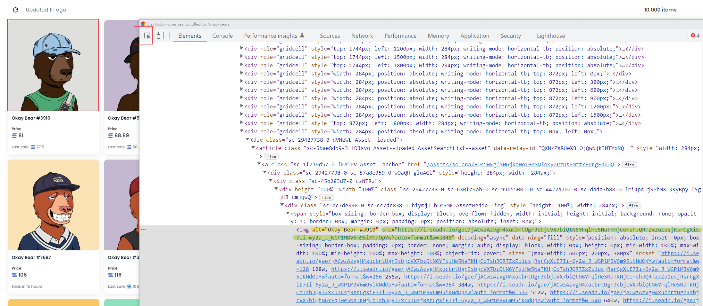Open the Okay Bear #7687 thumbnail
Viewport: 703px width, 306px height.
54,205
